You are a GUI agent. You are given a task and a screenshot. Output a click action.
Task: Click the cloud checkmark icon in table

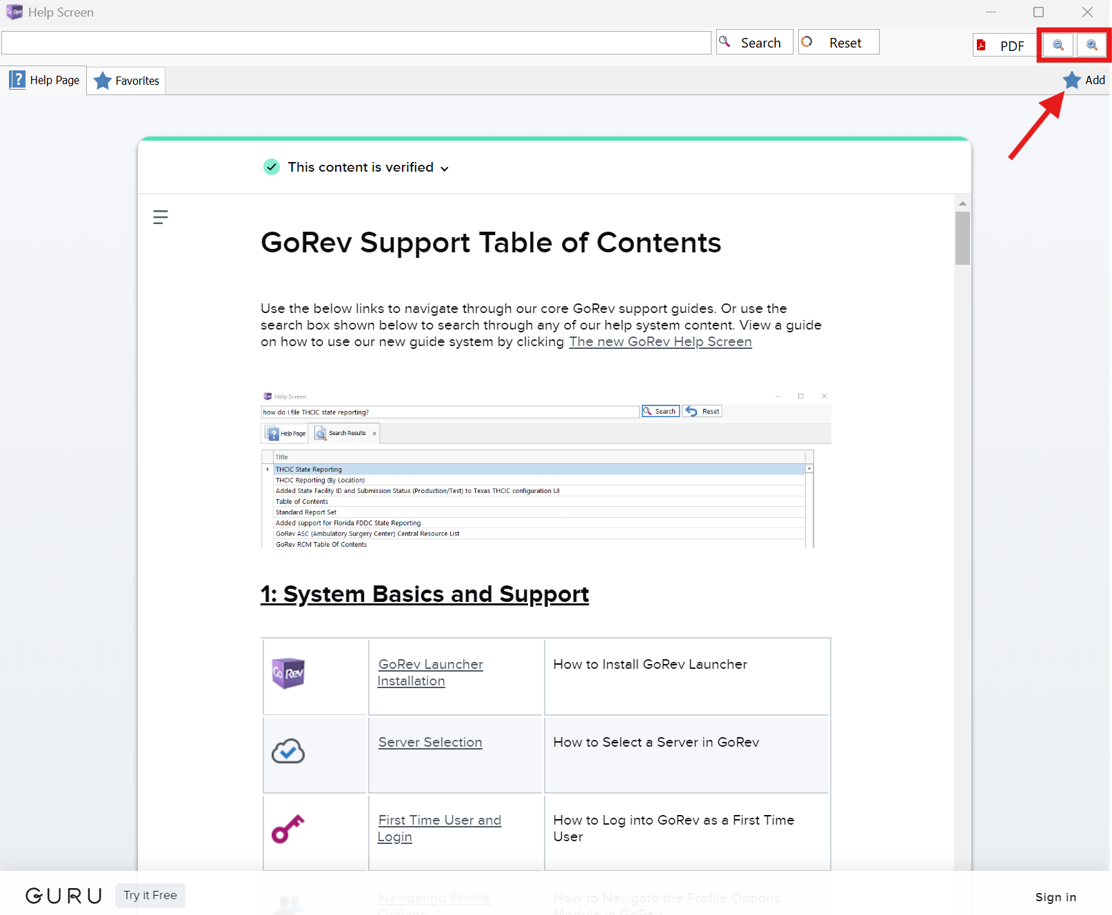[288, 751]
